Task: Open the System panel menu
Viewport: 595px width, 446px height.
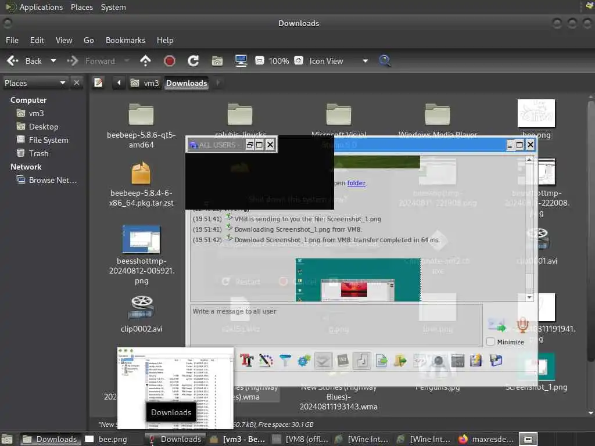Action: (x=113, y=7)
